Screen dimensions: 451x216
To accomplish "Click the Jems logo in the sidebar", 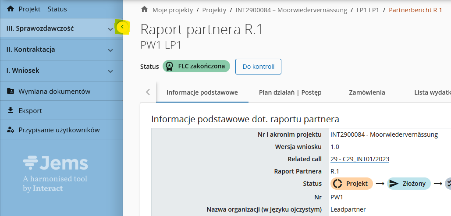I will tap(55, 164).
